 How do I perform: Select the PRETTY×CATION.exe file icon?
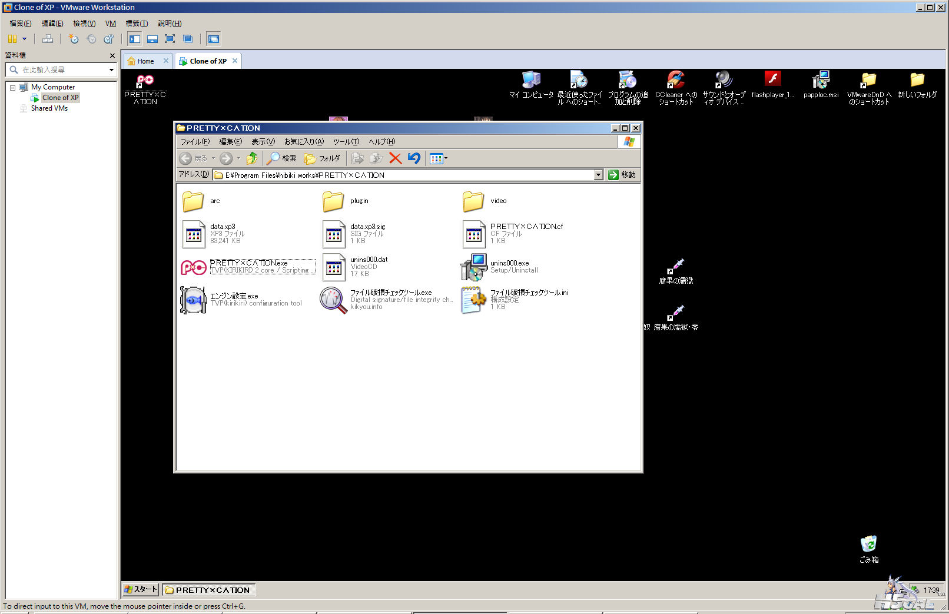(193, 267)
